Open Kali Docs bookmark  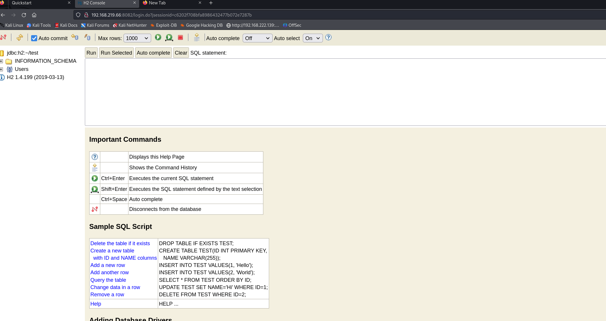(x=66, y=25)
